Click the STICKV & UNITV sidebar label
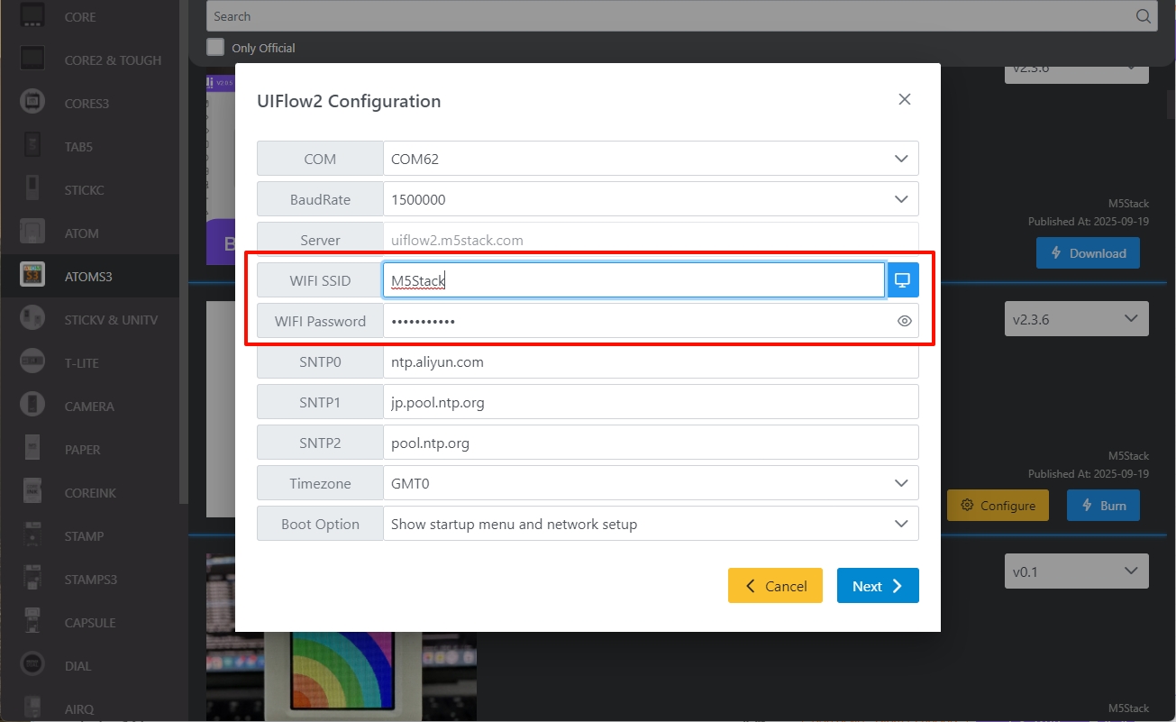 111,320
